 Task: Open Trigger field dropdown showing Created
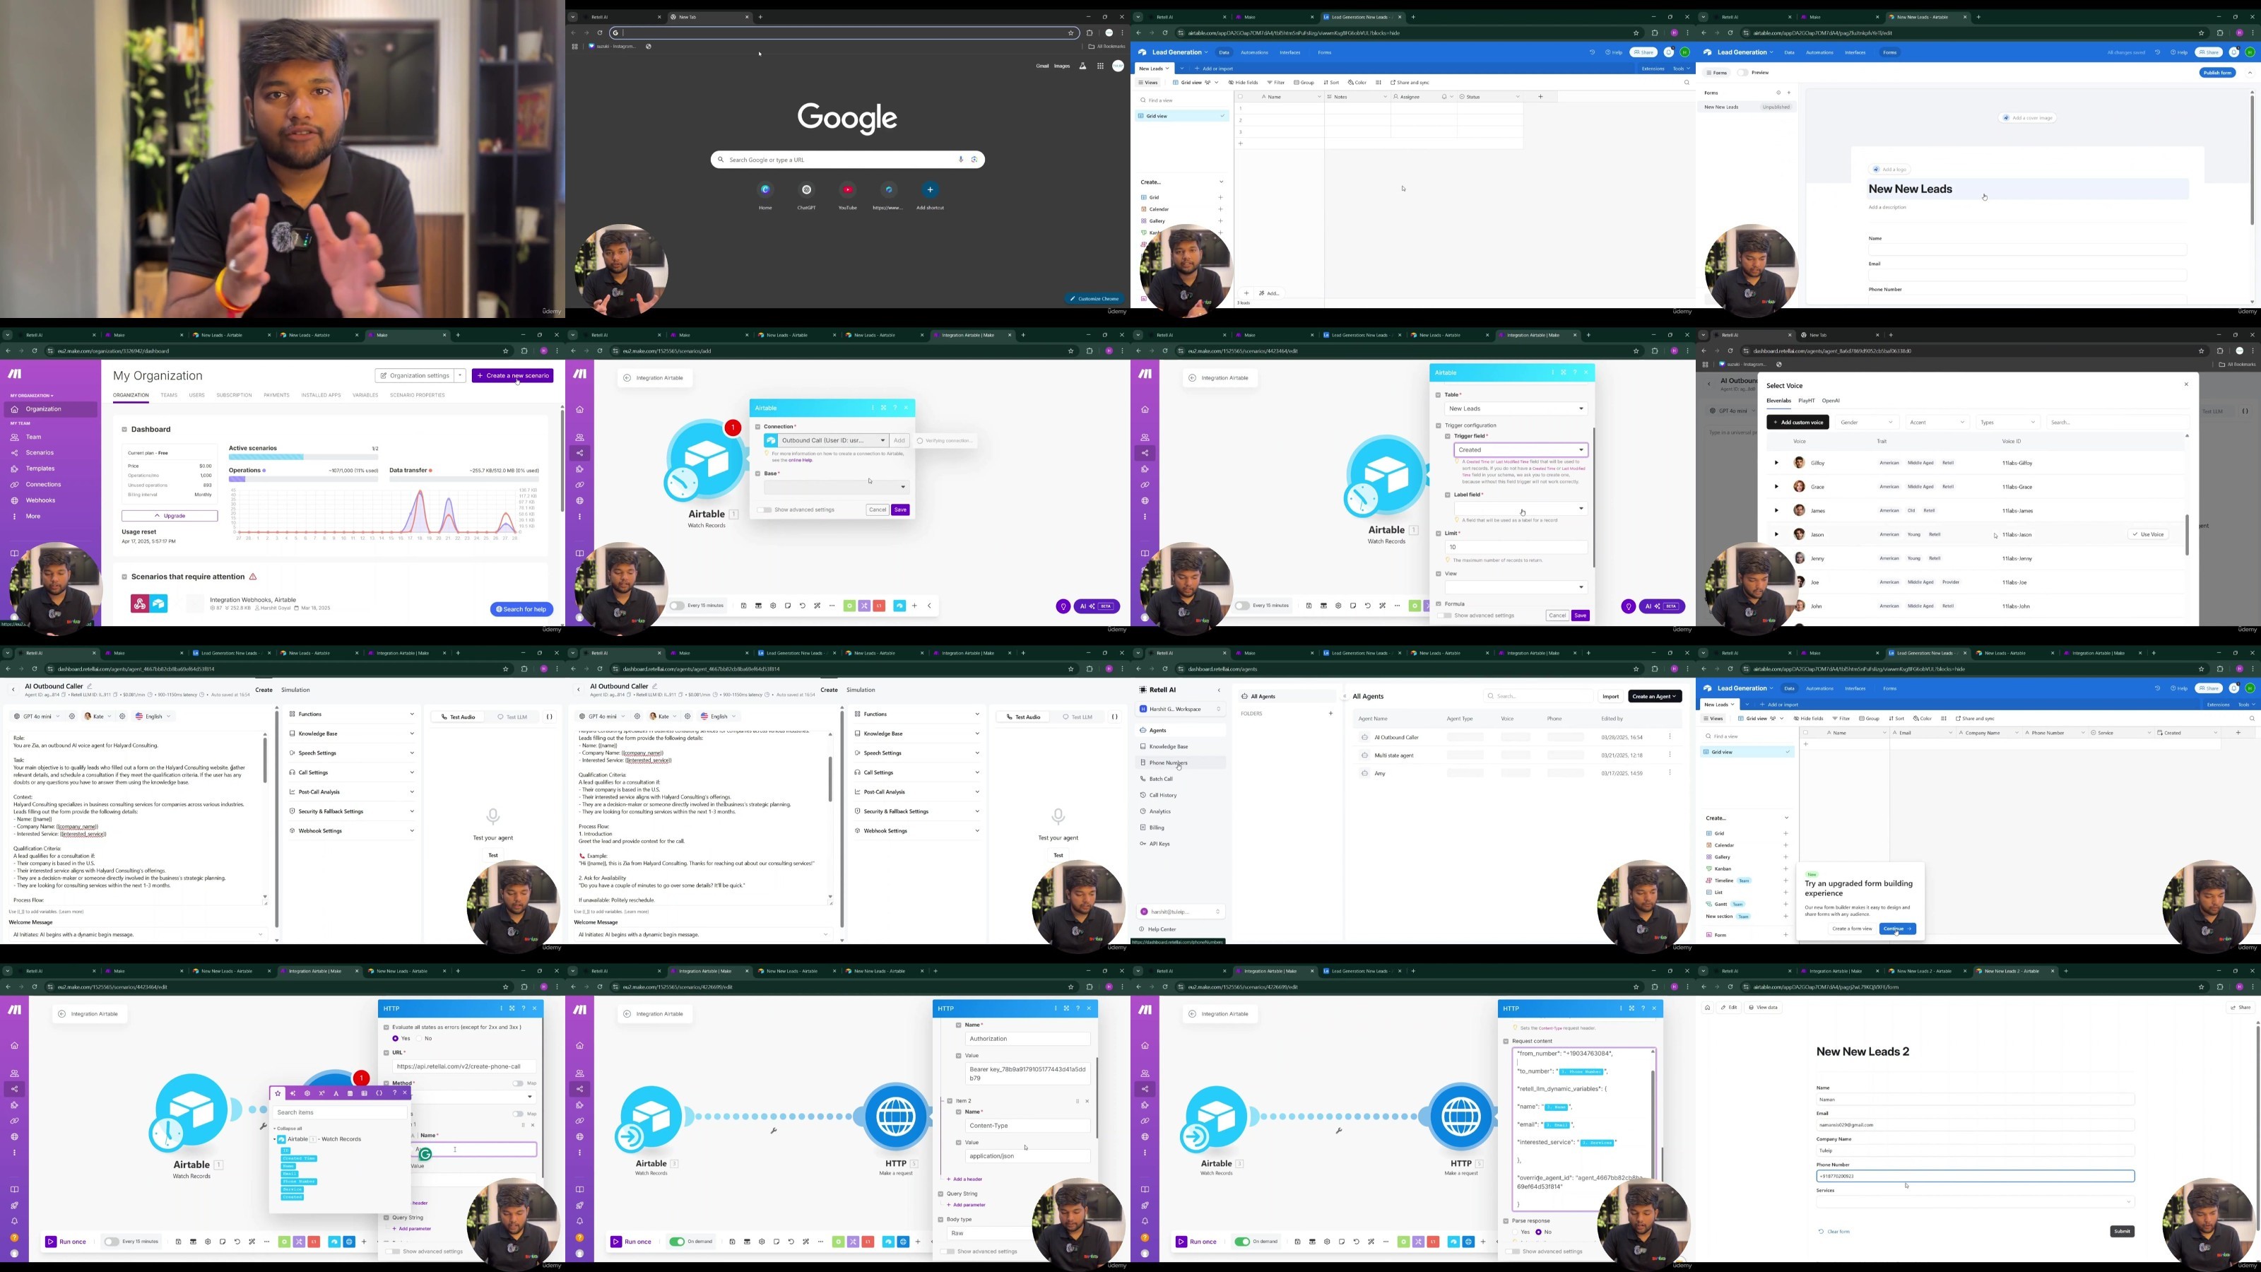click(x=1521, y=449)
